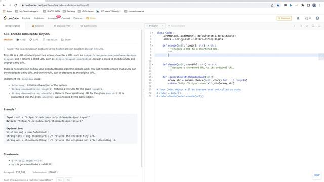This screenshot has height=182, width=324.
Task: Click the '535. Encode and Decode TinyURL' title
Action: click(x=27, y=34)
